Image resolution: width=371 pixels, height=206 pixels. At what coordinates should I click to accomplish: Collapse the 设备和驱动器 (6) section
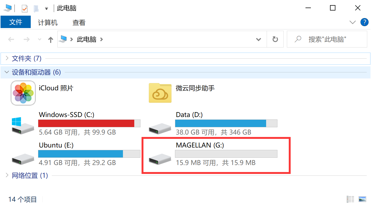6,72
